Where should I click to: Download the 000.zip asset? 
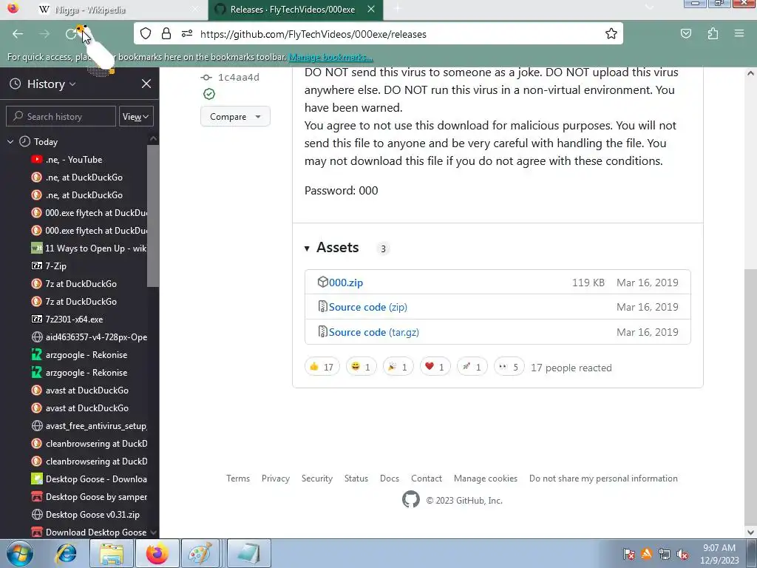[x=346, y=283]
